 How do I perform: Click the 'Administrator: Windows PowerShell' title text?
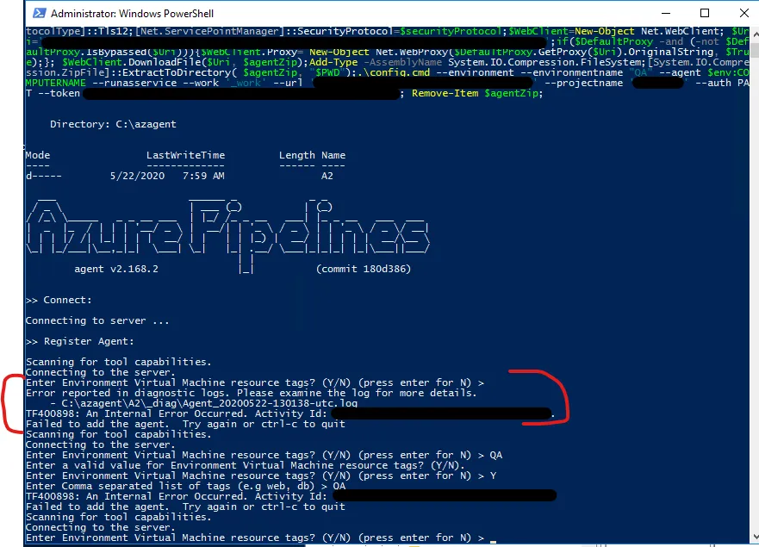click(132, 14)
